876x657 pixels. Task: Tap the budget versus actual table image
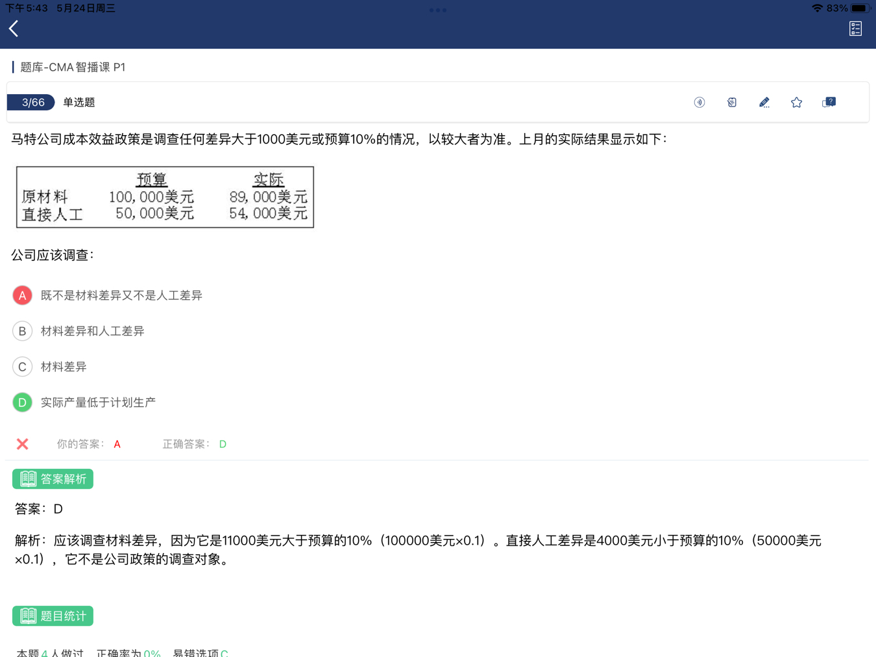click(x=165, y=197)
